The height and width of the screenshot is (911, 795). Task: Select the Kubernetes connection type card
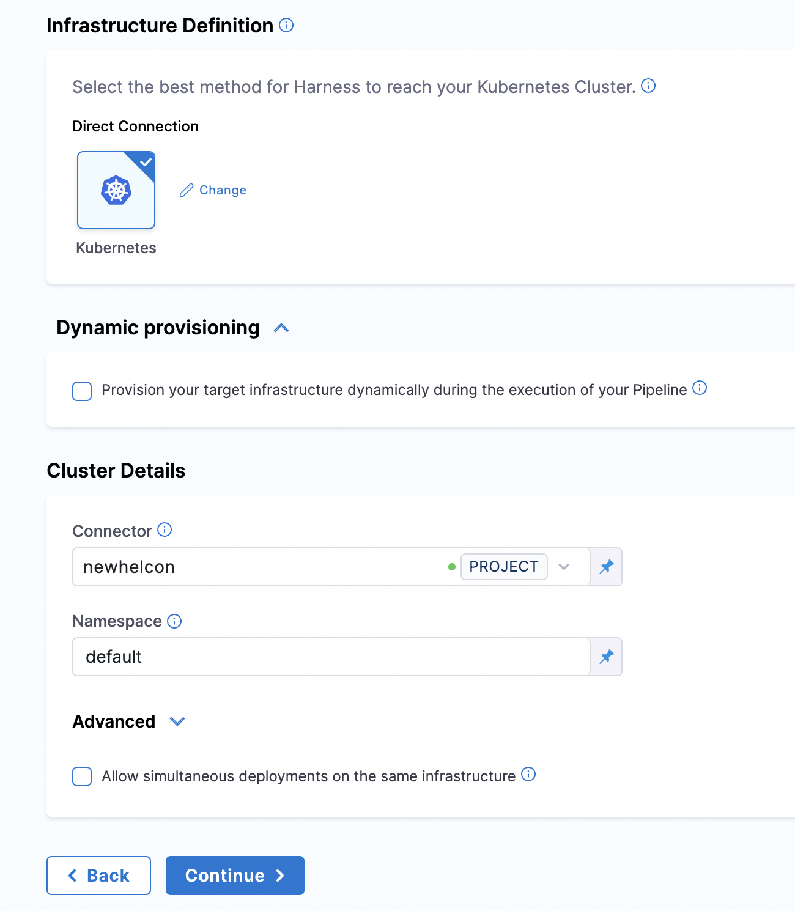click(x=116, y=190)
